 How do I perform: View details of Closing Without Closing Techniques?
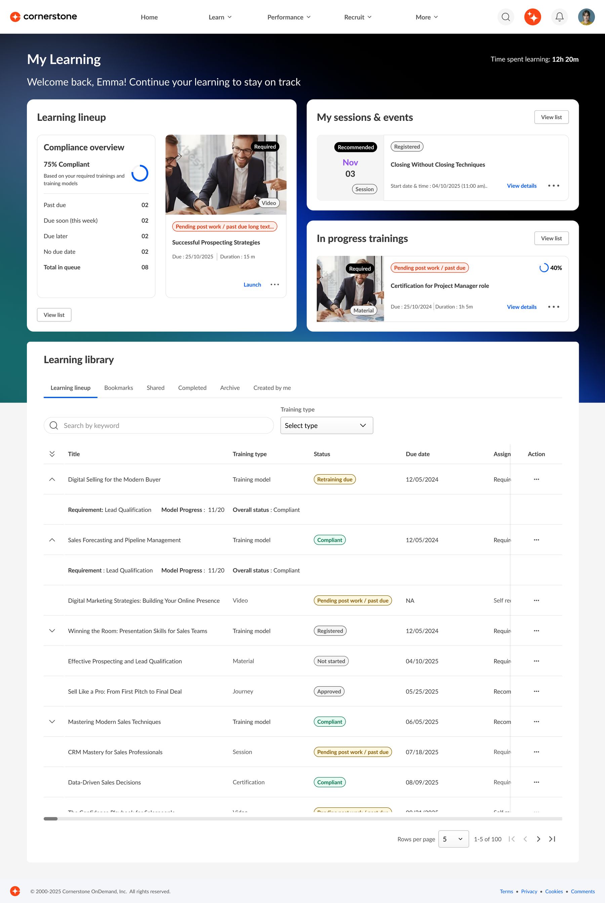(x=522, y=186)
